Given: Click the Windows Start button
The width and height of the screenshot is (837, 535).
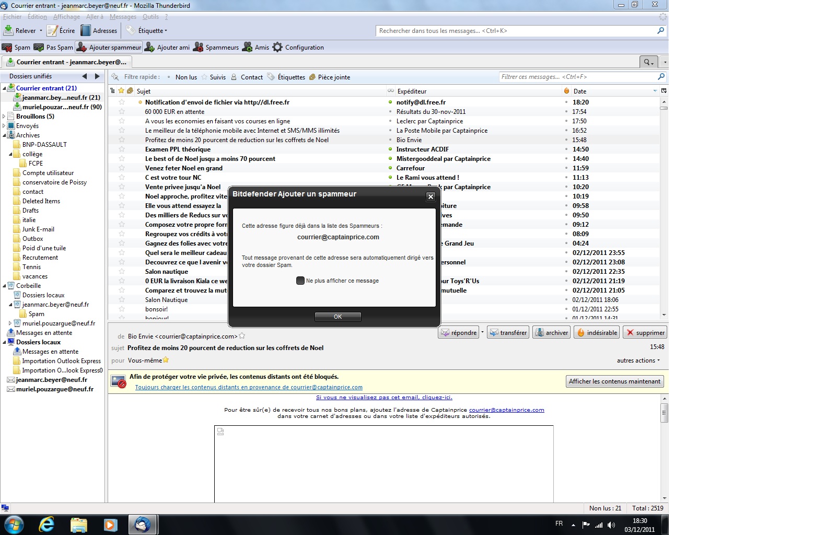Looking at the screenshot, I should 14,525.
